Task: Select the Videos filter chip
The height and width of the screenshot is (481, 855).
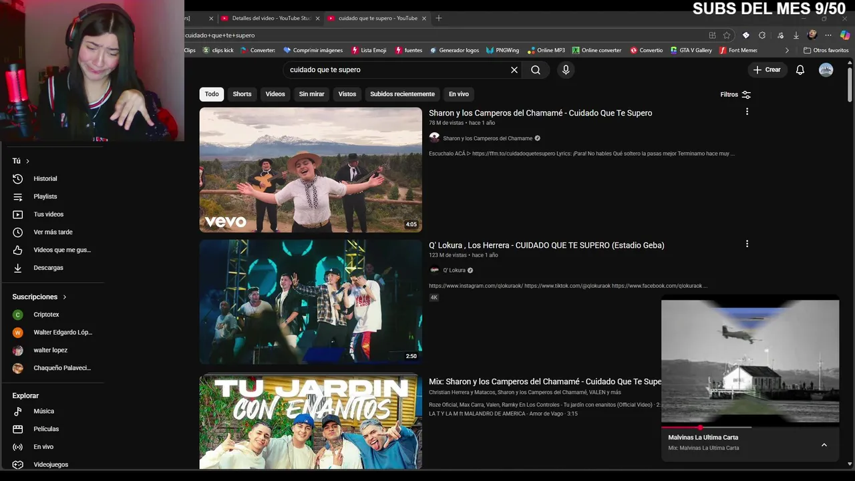Action: [x=275, y=94]
